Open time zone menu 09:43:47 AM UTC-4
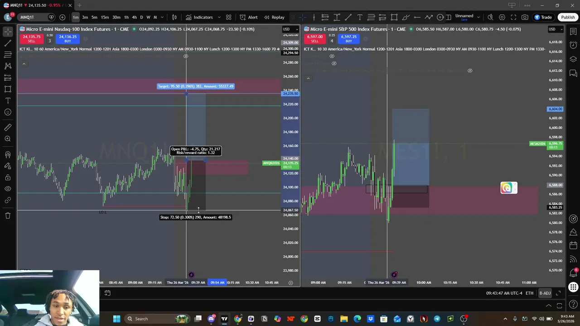Image resolution: width=580 pixels, height=326 pixels. click(x=504, y=293)
